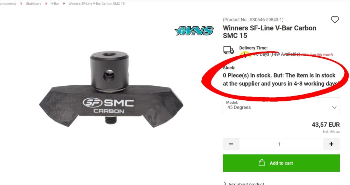Open the Stabilizers breadcrumb
Viewport: 350px width, 185px height.
(34, 3)
